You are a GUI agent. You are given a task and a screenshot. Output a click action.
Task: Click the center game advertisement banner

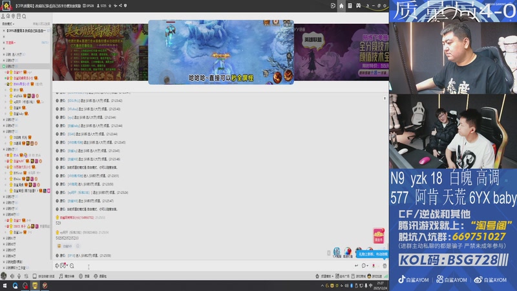(221, 52)
